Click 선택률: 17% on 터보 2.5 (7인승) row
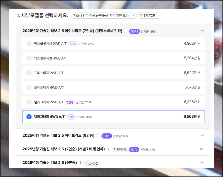 click(148, 150)
